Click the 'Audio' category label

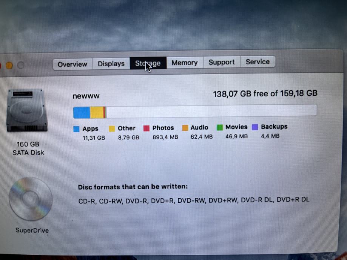pyautogui.click(x=199, y=127)
